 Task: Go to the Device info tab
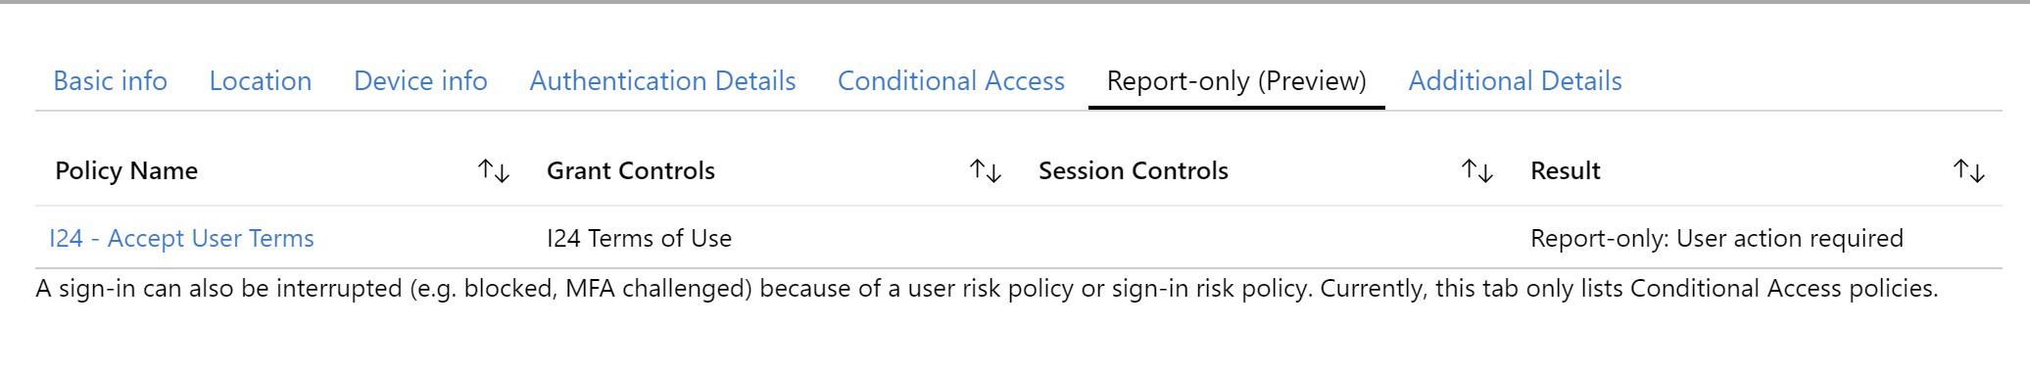(420, 81)
